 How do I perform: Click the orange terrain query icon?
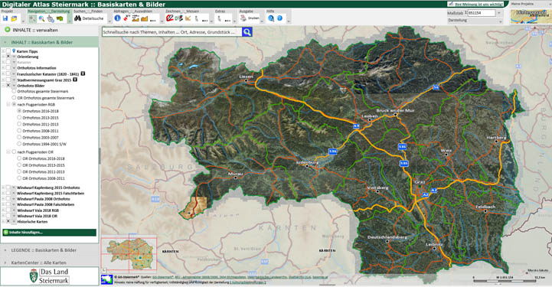click(x=144, y=18)
